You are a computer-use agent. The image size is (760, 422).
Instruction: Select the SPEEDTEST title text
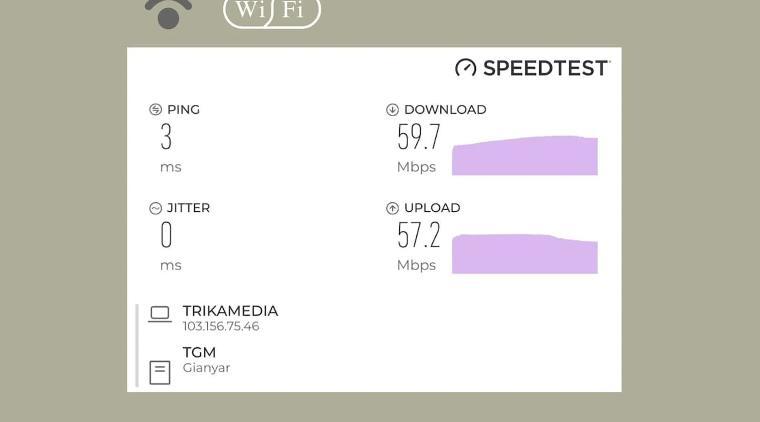click(546, 68)
